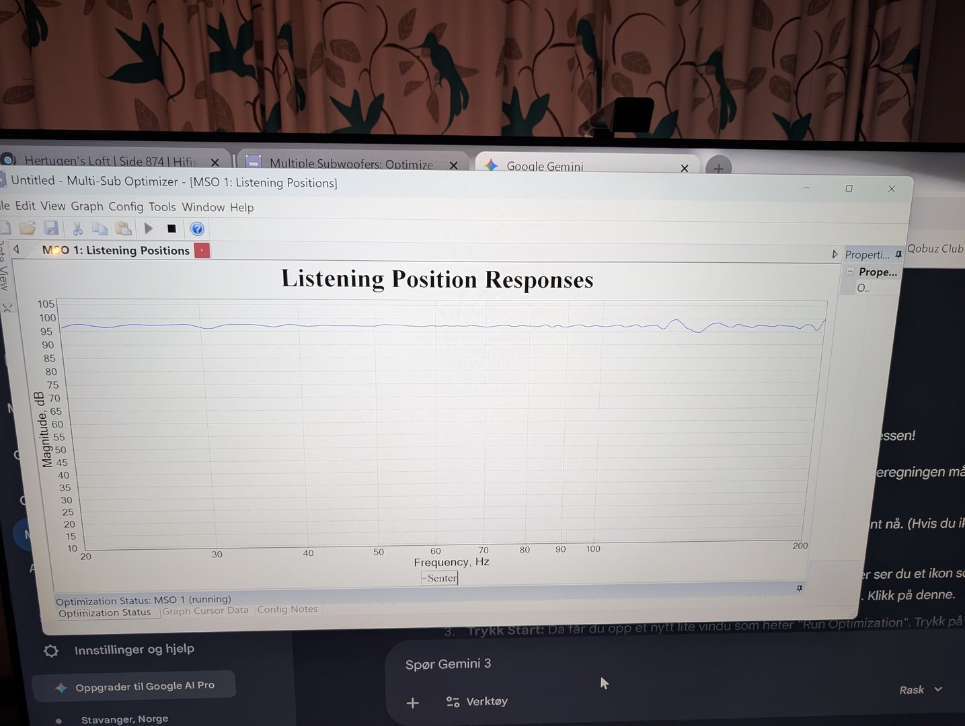The image size is (965, 726).
Task: Toggle pin on the Optimization Status pane
Action: (x=799, y=588)
